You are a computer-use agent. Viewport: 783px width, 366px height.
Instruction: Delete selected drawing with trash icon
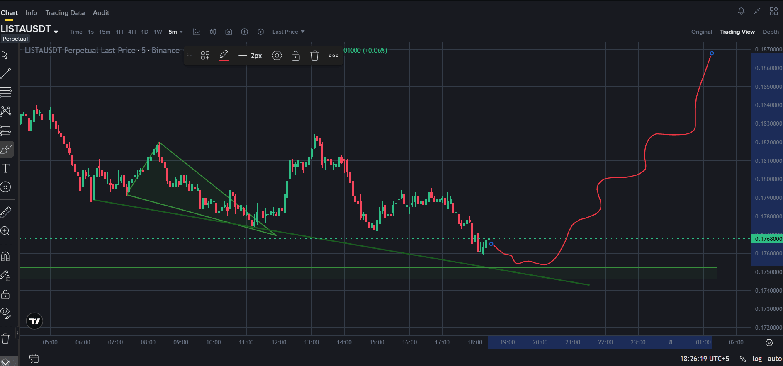(x=314, y=56)
